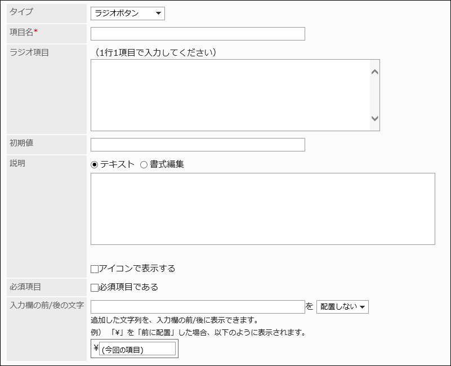
Task: Click the 初期値 label text
Action: [21, 142]
